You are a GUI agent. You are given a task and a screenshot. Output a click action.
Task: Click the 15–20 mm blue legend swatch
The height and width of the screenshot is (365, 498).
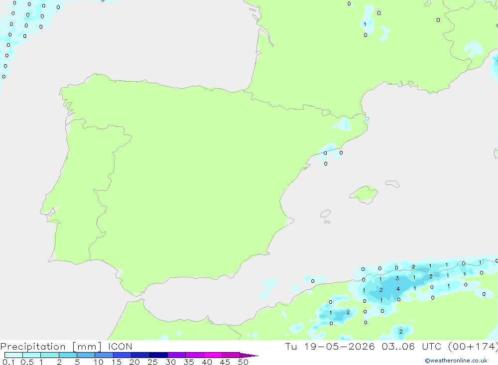click(x=122, y=355)
